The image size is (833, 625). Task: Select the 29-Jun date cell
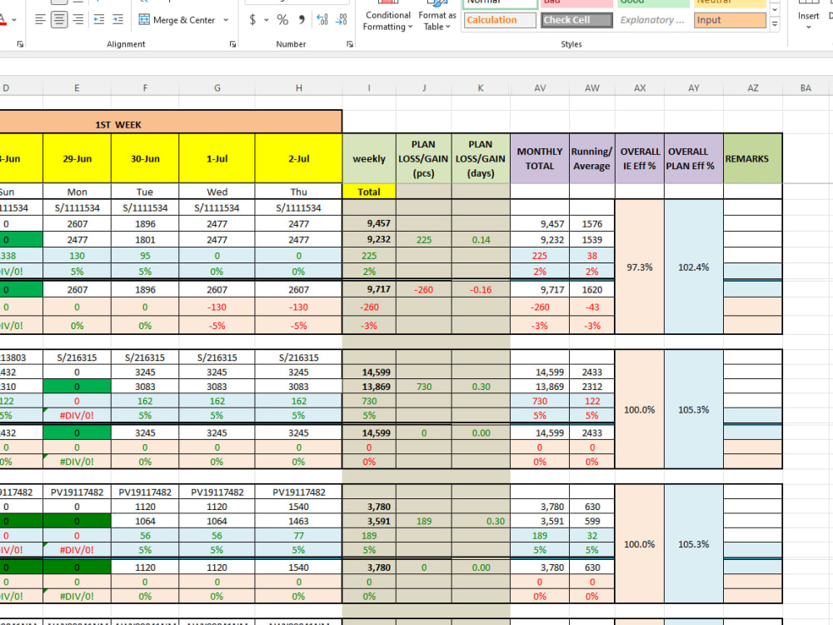point(77,158)
